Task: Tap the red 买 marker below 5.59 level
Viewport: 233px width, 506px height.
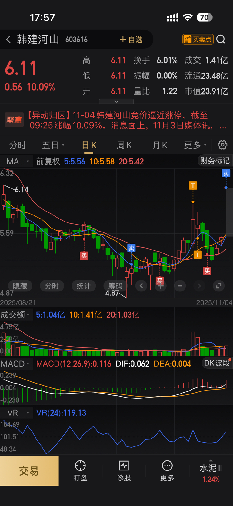Action: click(84, 256)
